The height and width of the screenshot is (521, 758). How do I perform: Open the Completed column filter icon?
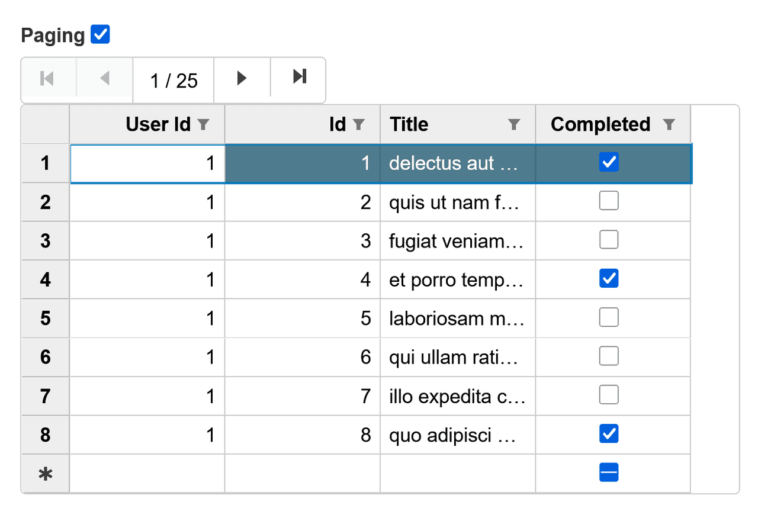point(669,124)
